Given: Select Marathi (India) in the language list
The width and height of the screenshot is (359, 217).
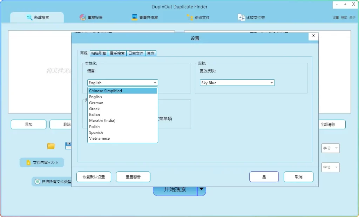Looking at the screenshot, I should (122, 120).
